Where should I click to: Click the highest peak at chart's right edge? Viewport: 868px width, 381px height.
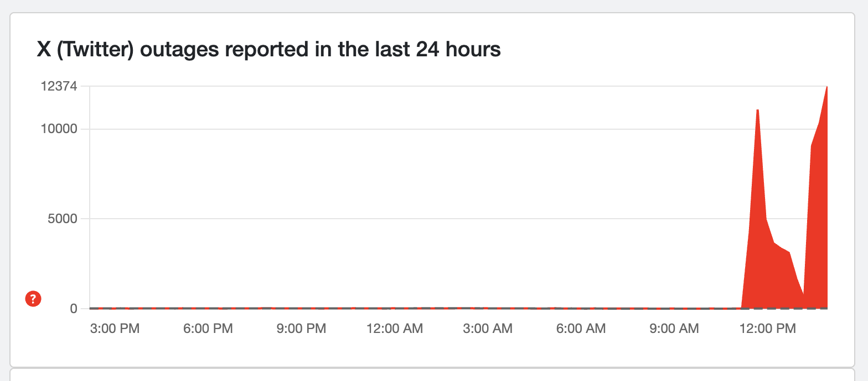coord(826,87)
